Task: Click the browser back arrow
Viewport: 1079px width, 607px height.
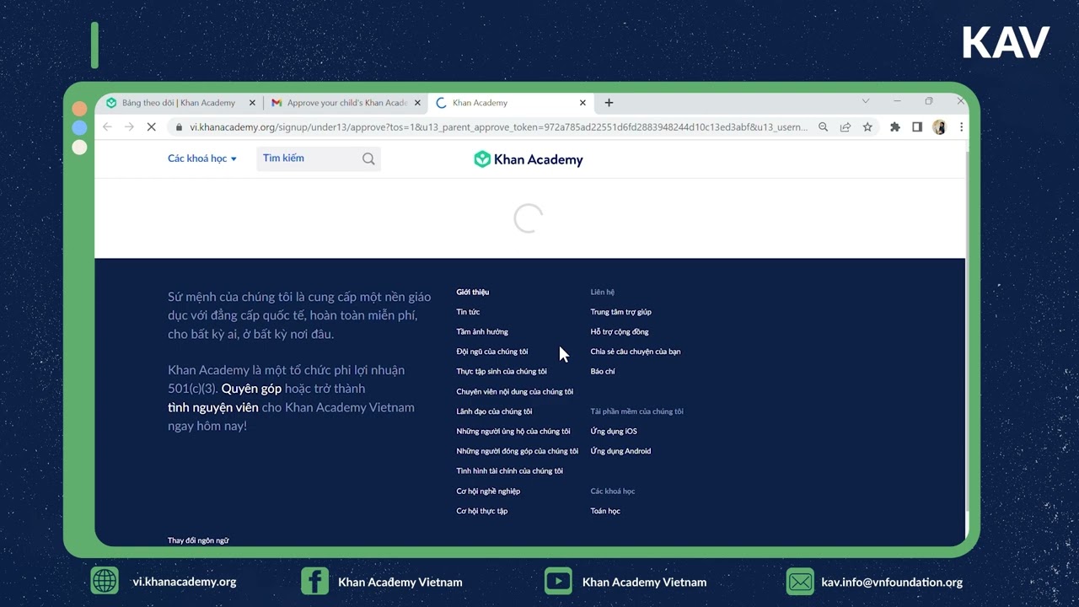Action: pyautogui.click(x=107, y=127)
